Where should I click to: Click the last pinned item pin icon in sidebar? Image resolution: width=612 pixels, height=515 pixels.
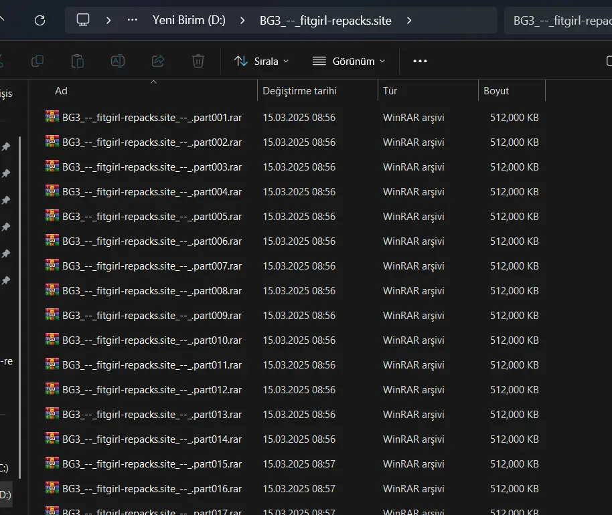(6, 280)
